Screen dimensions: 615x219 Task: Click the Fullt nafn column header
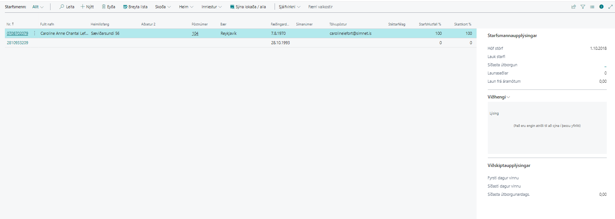(x=47, y=24)
